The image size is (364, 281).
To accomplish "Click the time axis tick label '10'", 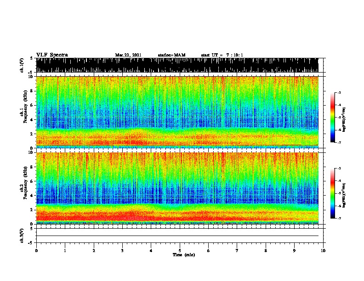I will click(323, 251).
